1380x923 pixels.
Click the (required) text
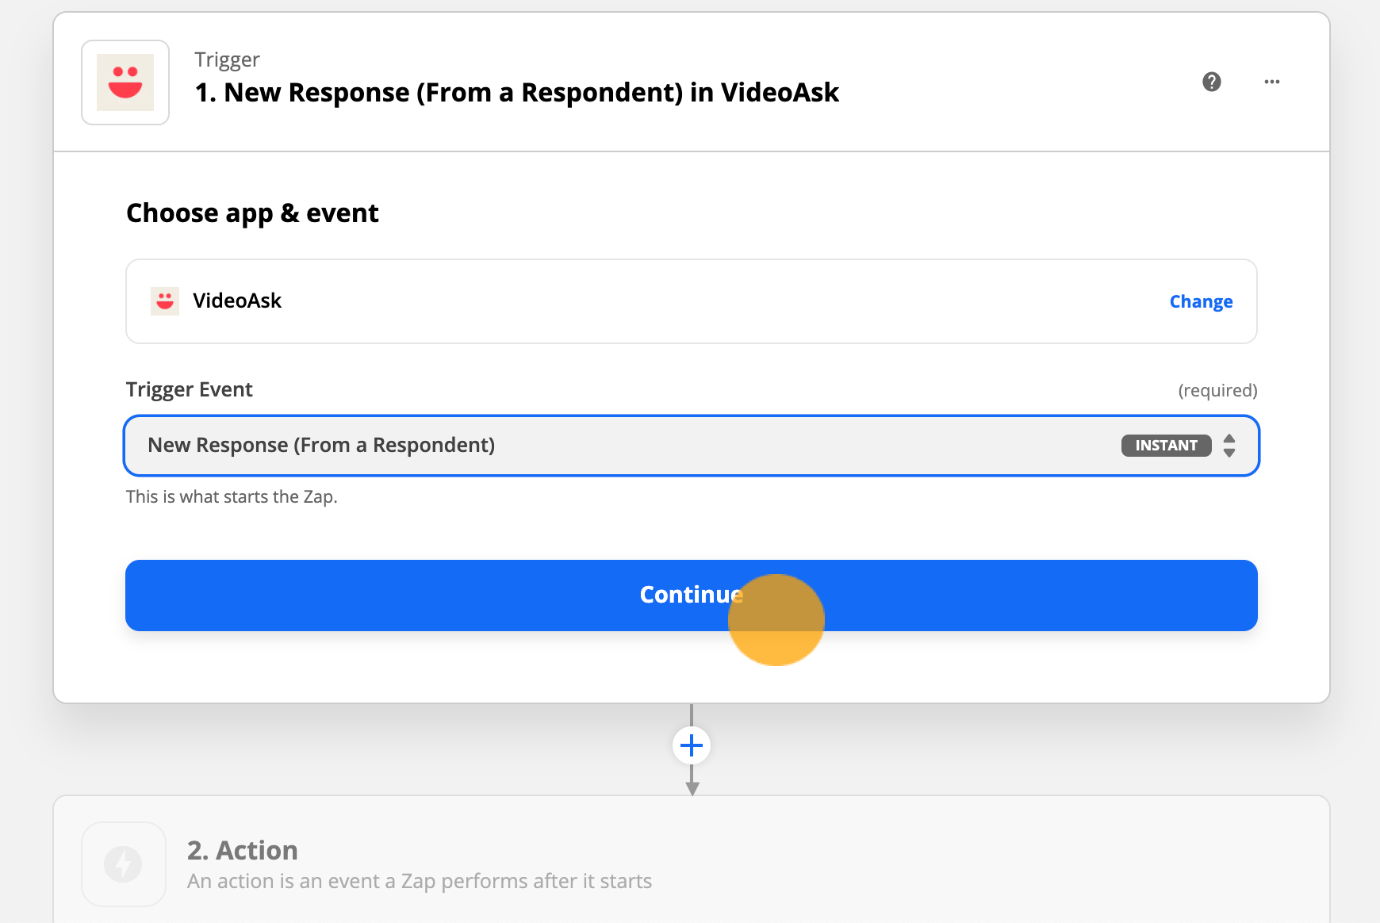1217,390
